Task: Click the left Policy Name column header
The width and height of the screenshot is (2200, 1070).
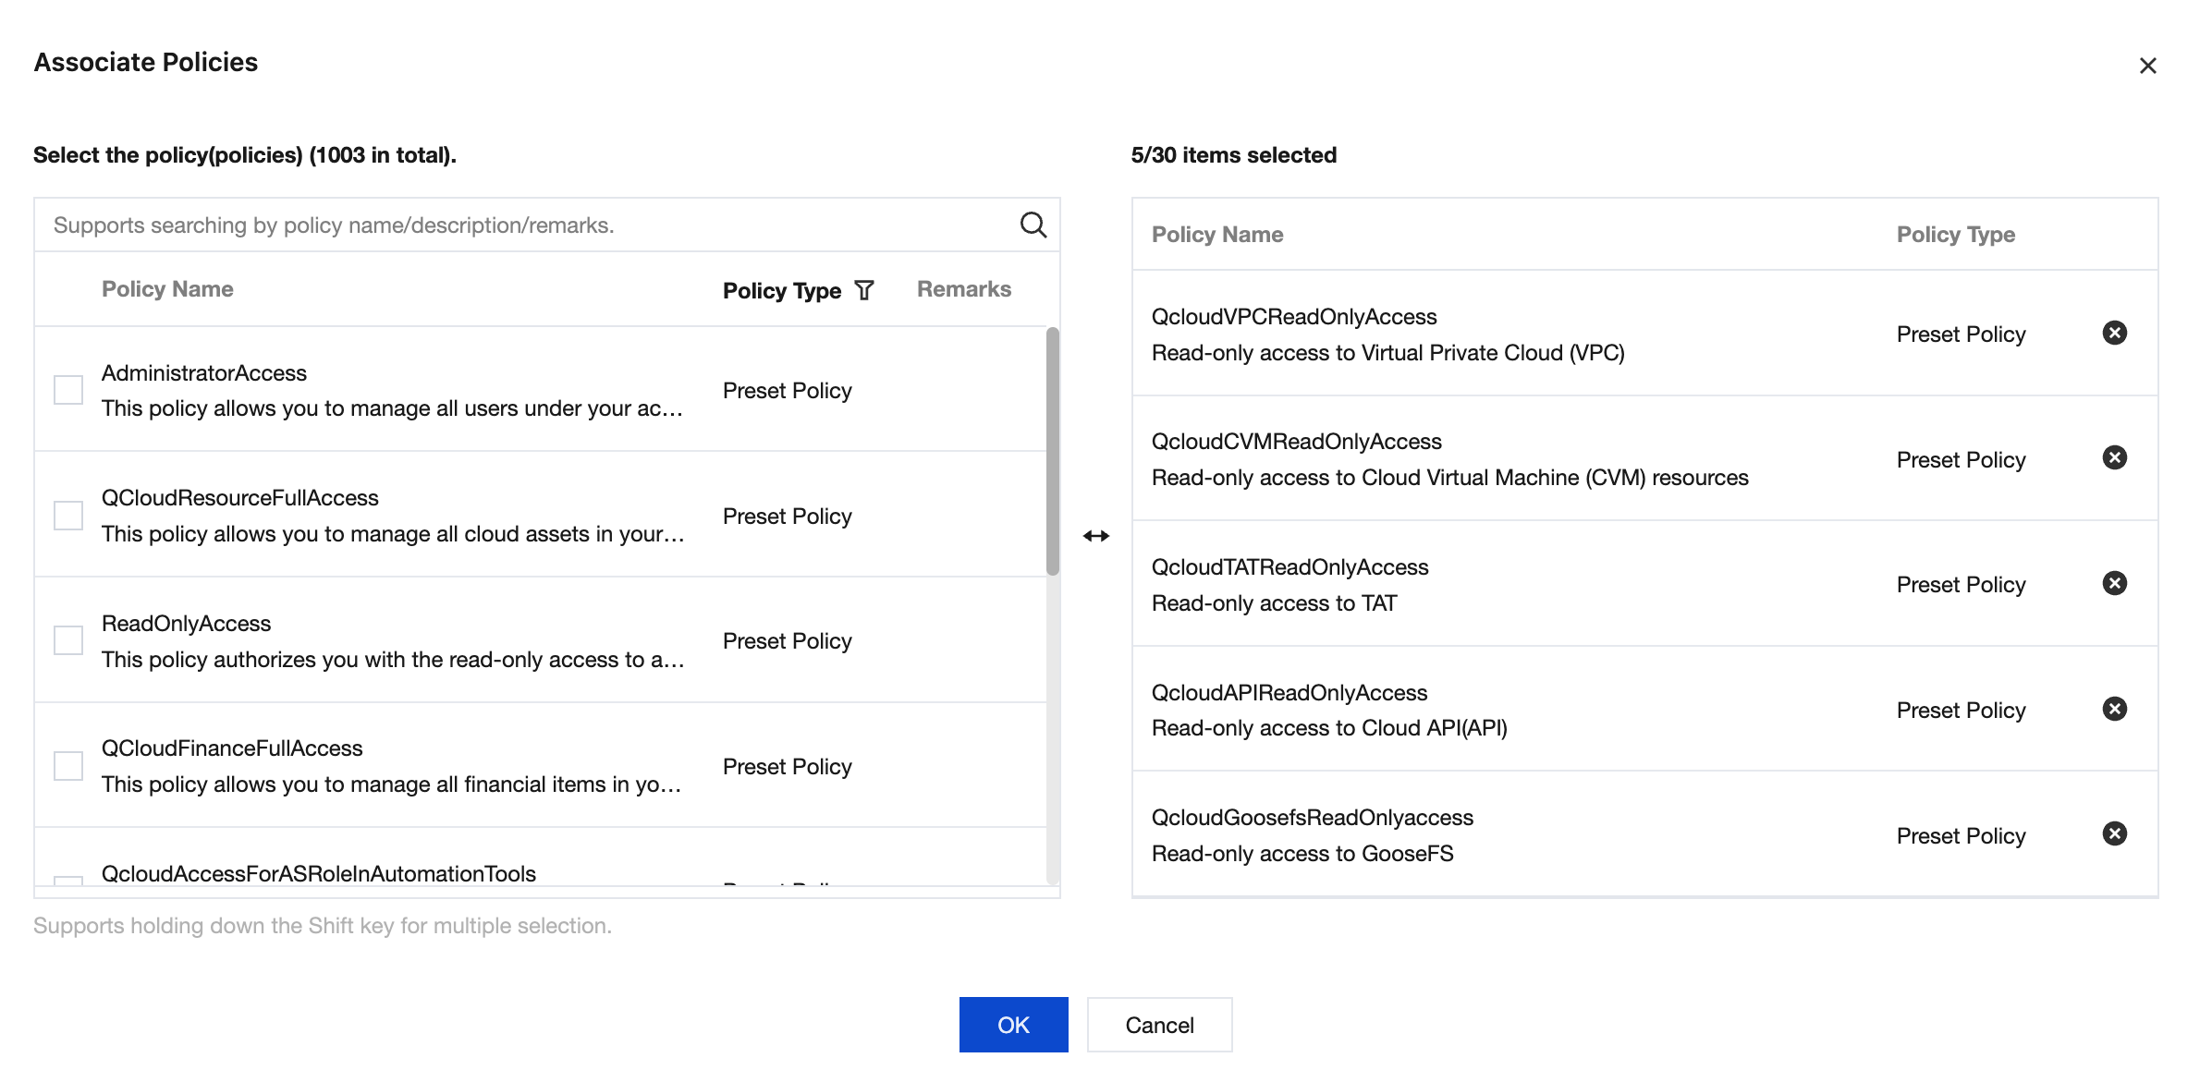Action: [167, 289]
